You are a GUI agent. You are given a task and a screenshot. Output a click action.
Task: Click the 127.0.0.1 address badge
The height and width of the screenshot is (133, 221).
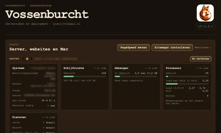pos(205,27)
